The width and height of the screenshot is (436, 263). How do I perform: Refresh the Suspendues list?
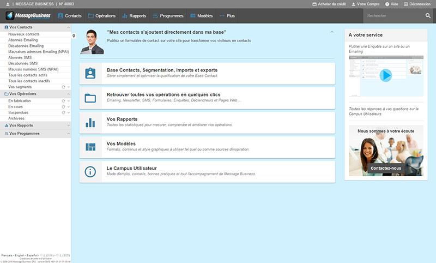(63, 112)
